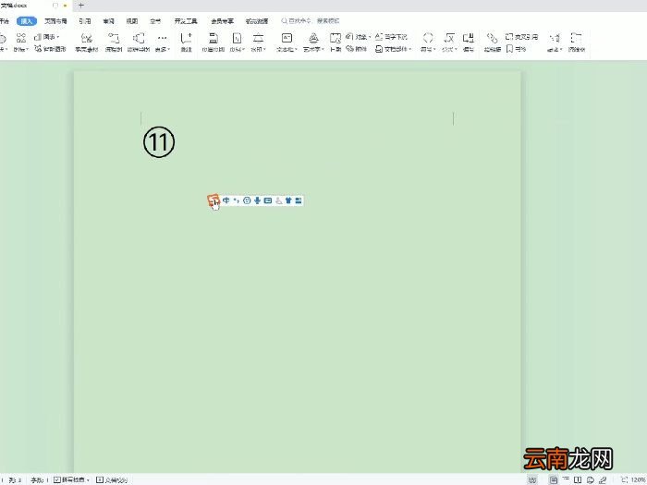Click the fit-page zoom icon
Viewport: 647px width, 485px height.
[x=624, y=479]
